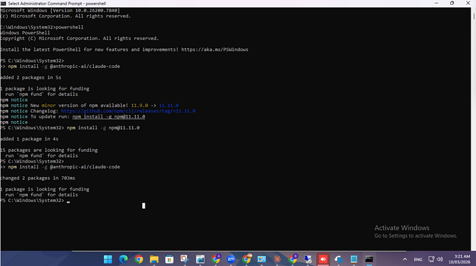
Task: Click the 'changed 2 packages in 703ms' line
Action: point(37,178)
